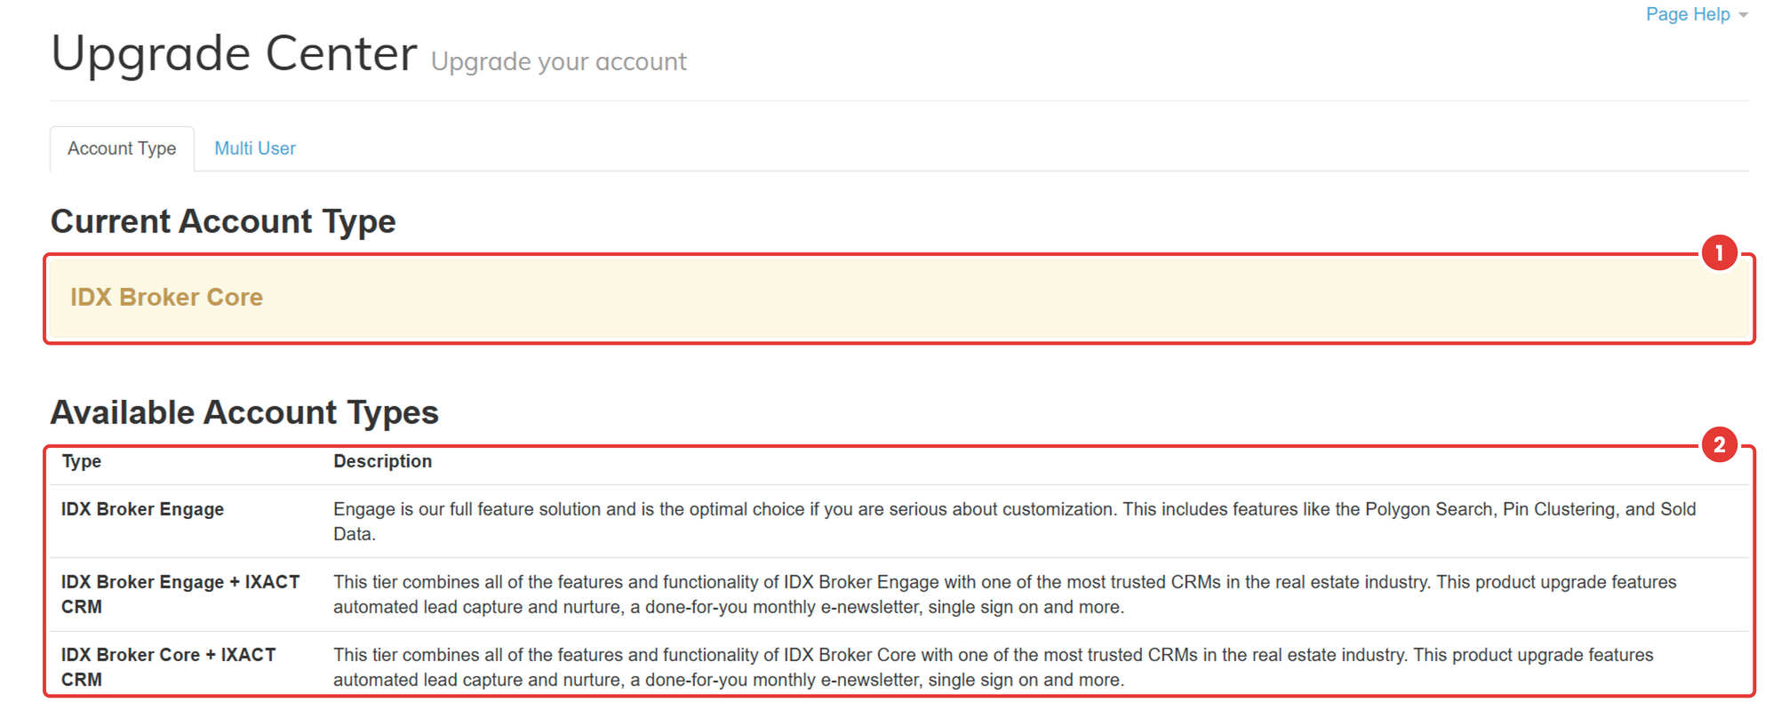Screen dimensions: 1773x702
Task: Select the Account Type tab
Action: [122, 148]
